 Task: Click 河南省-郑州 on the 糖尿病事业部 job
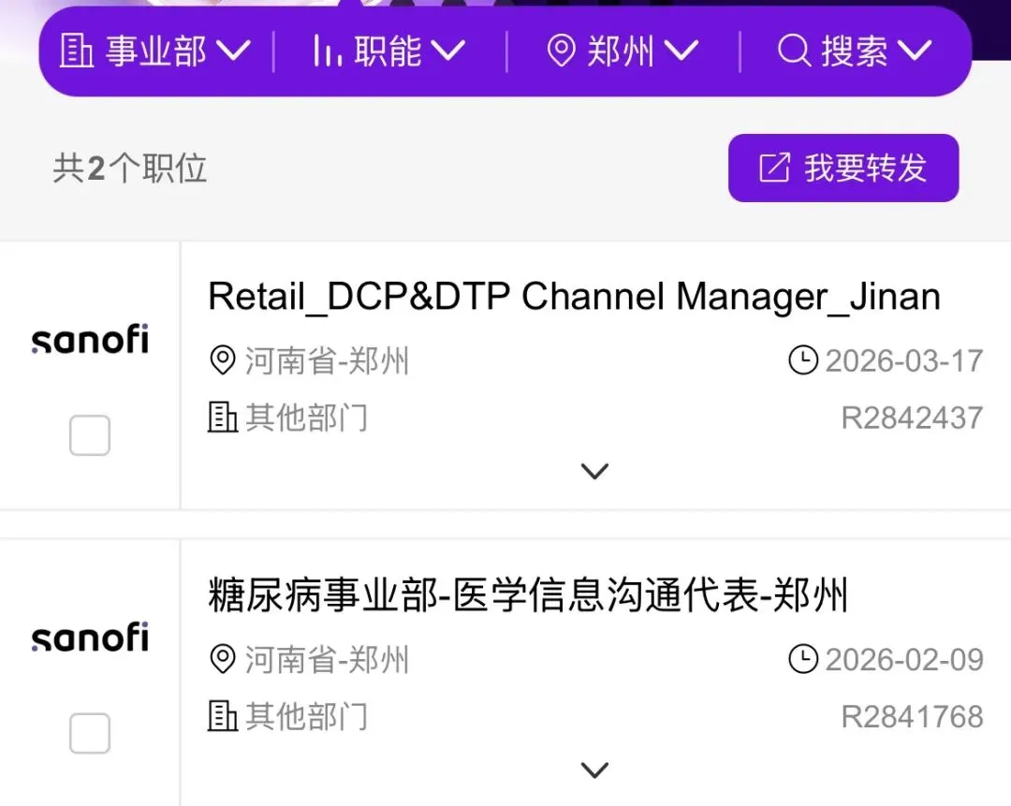tap(327, 660)
